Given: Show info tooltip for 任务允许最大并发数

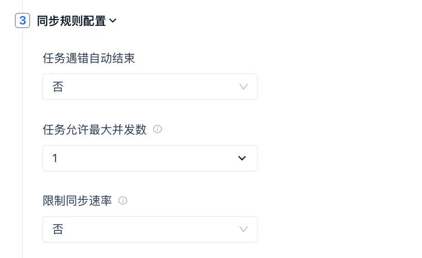Looking at the screenshot, I should 158,129.
